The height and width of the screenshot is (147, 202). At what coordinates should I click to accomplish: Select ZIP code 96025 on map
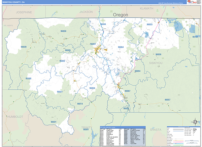[126, 109]
